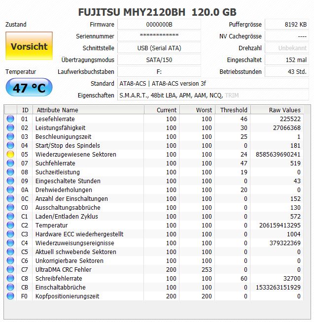314x322 pixels.
Task: Click the Worst value 253
Action: (207, 269)
